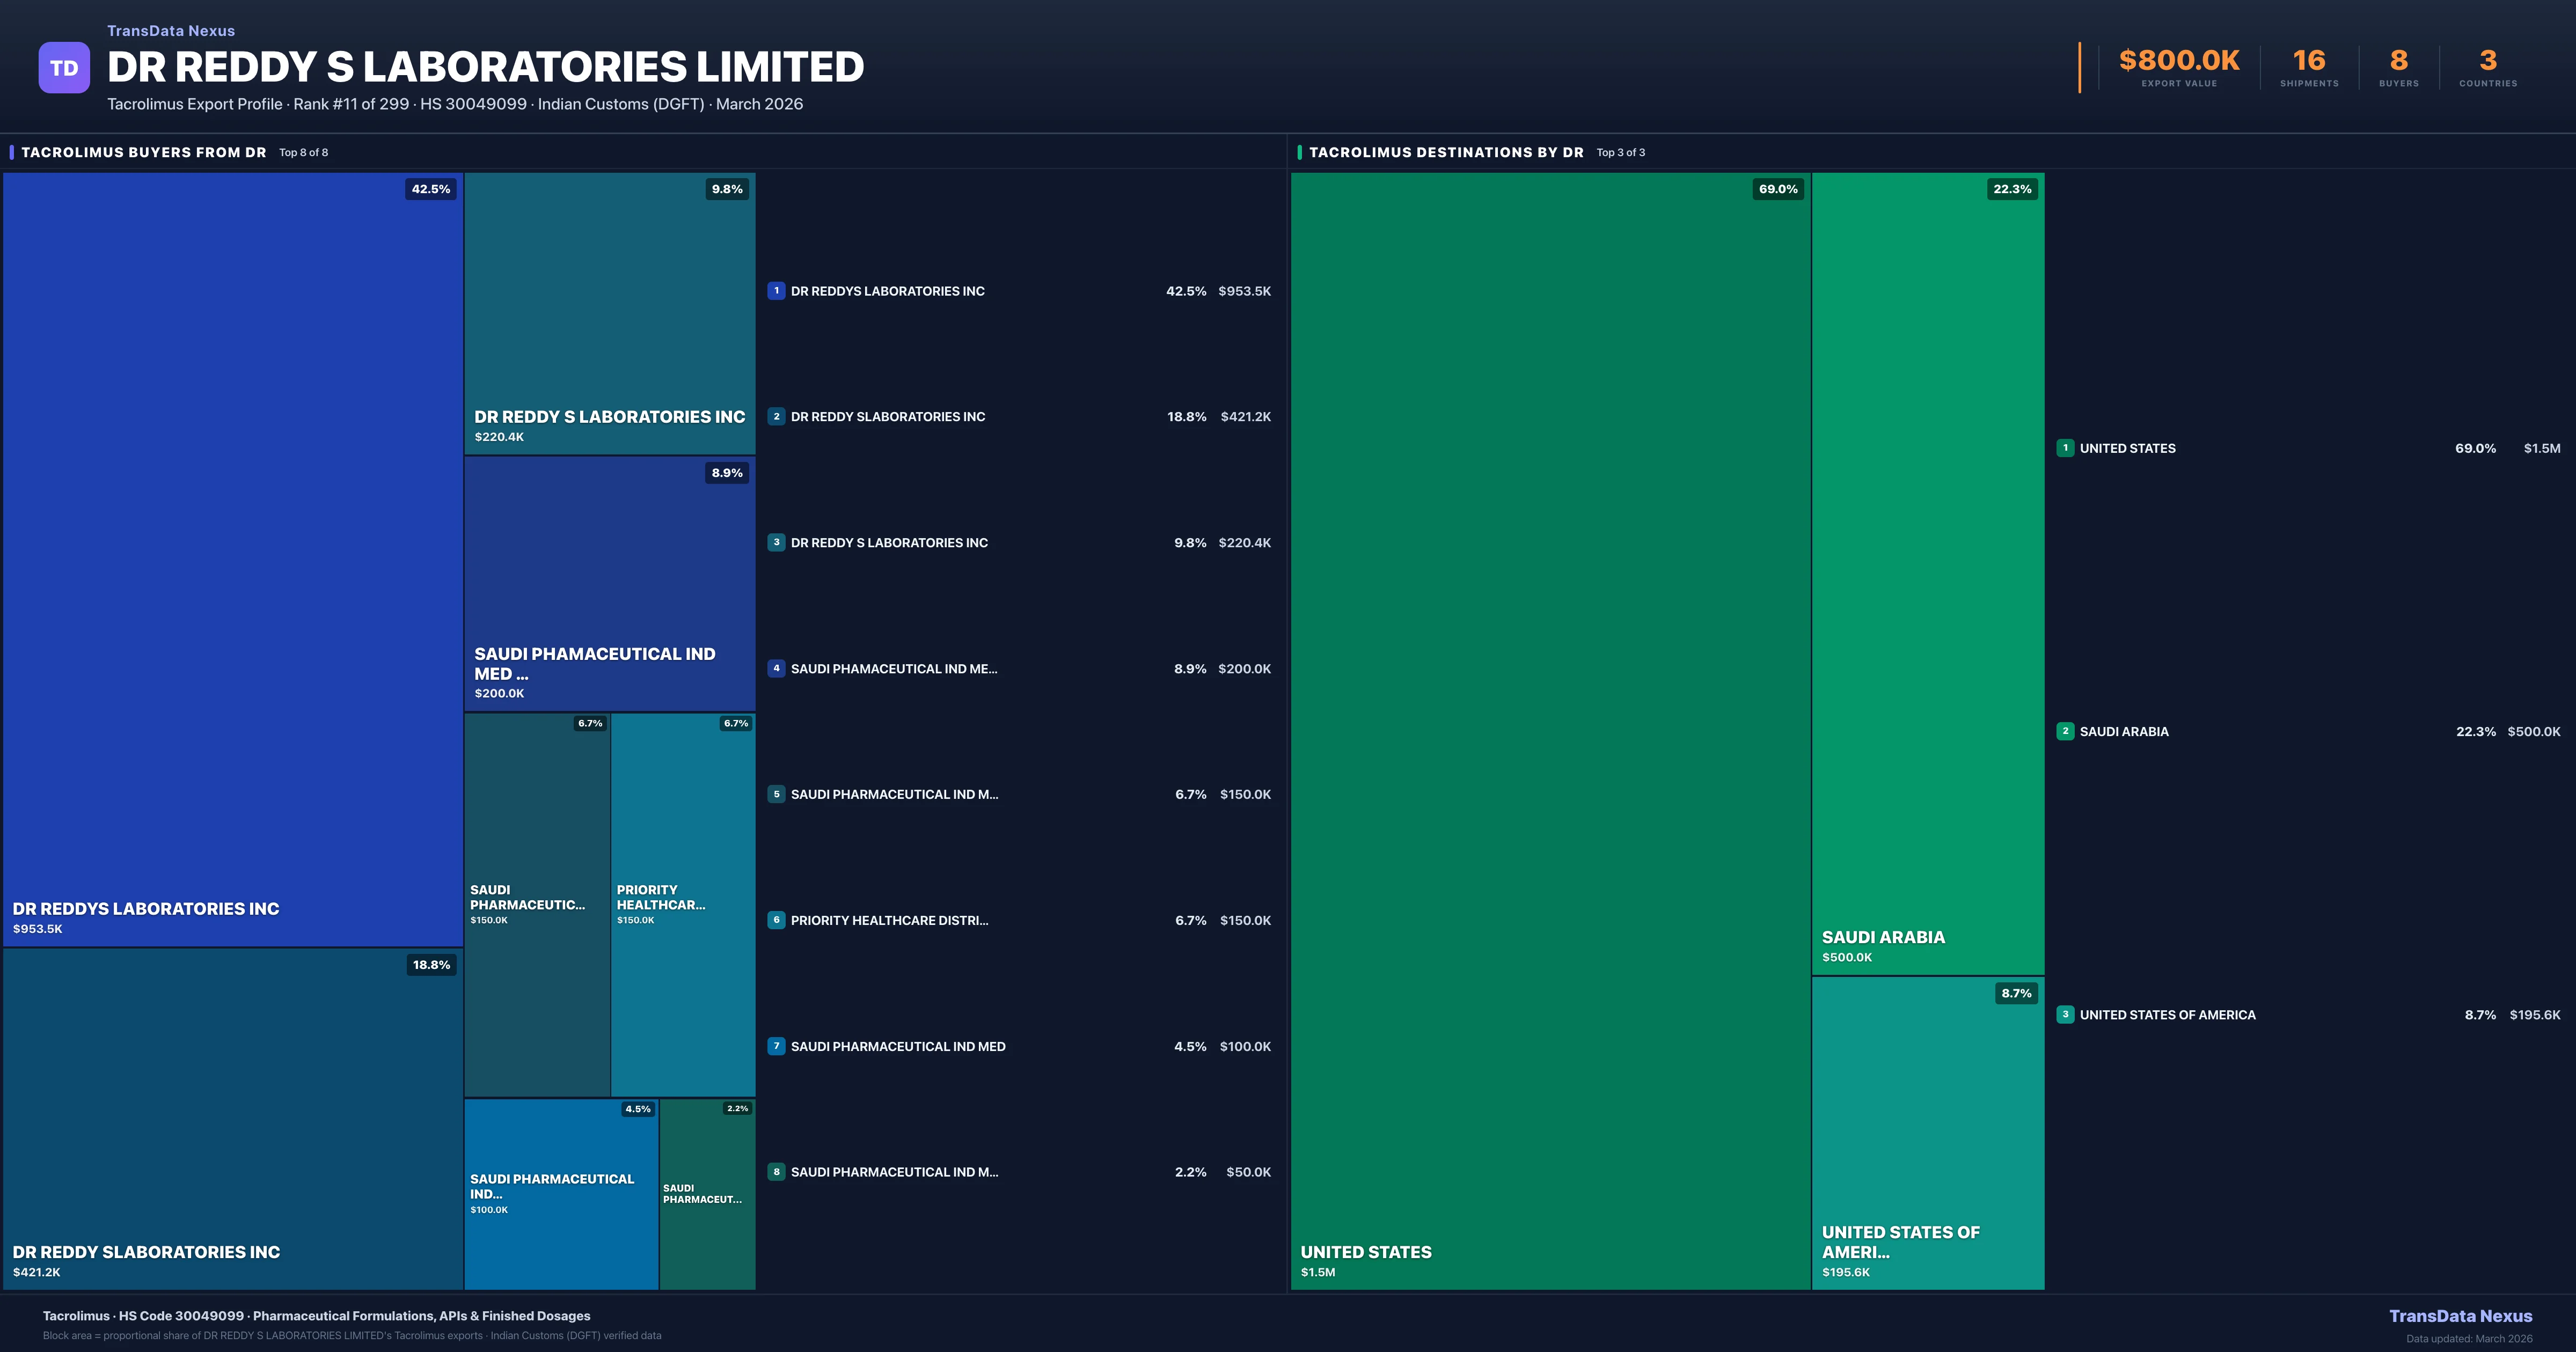Click the Tacrolimus Destinations By DR section header
Viewport: 2576px width, 1352px height.
click(1446, 152)
